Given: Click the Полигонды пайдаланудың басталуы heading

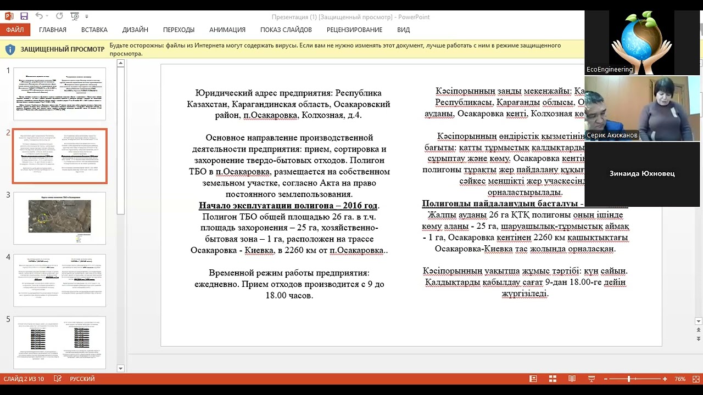Looking at the screenshot, I should click(x=503, y=204).
